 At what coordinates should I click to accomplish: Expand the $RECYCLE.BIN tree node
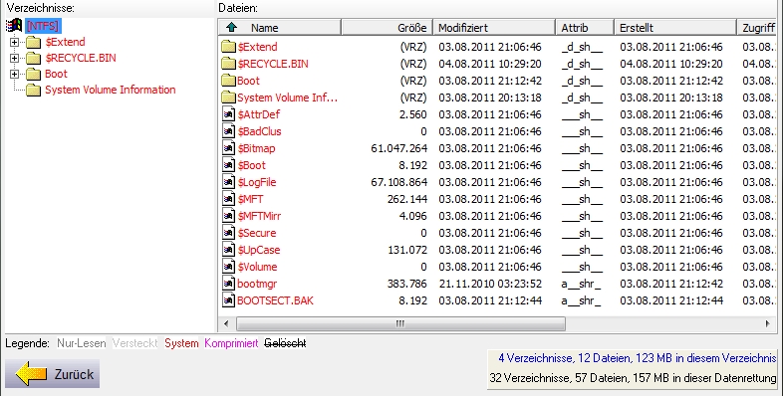(15, 59)
